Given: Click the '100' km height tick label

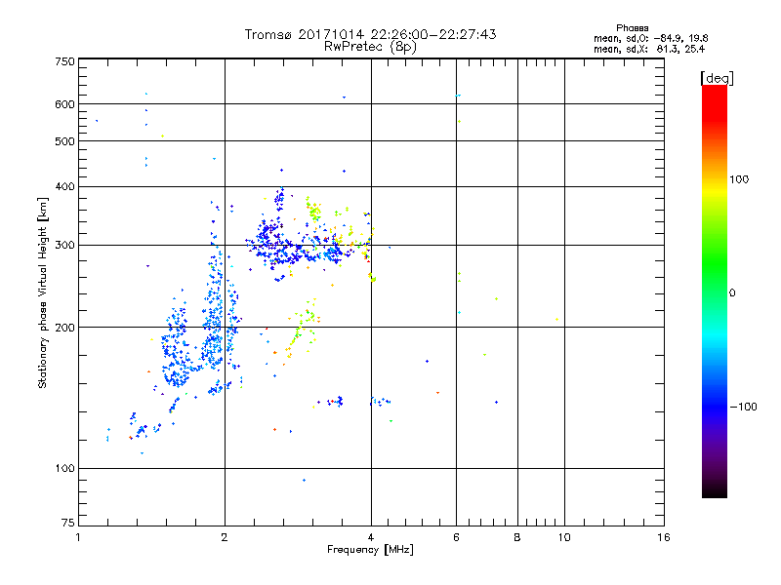Looking at the screenshot, I should coord(65,469).
